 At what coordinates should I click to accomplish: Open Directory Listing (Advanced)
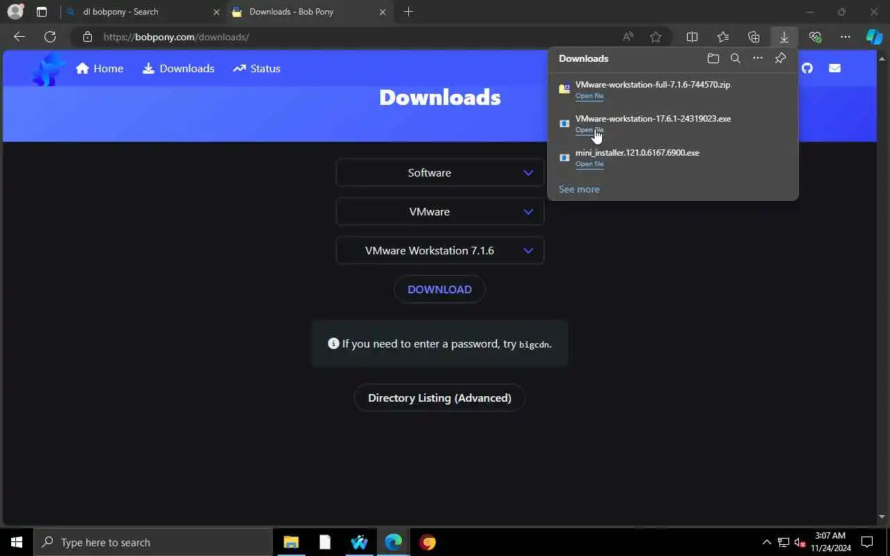439,398
